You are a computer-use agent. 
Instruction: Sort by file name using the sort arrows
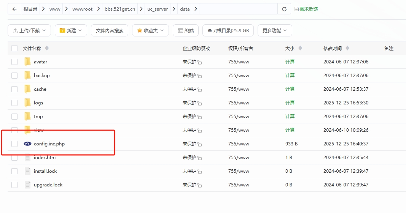tap(47, 48)
